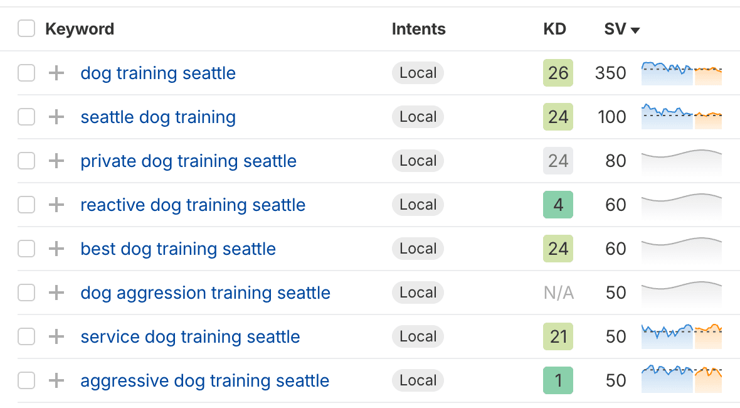
Task: Click the trend chart beside "service dog training seattle"
Action: 681,336
